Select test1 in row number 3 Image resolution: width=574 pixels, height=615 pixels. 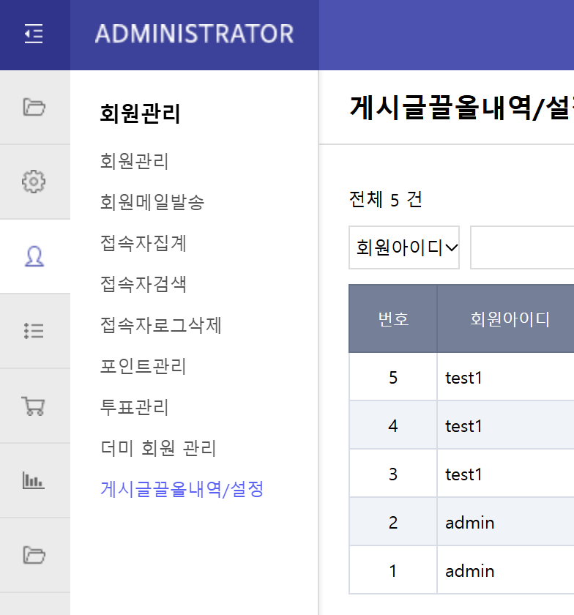pyautogui.click(x=463, y=474)
